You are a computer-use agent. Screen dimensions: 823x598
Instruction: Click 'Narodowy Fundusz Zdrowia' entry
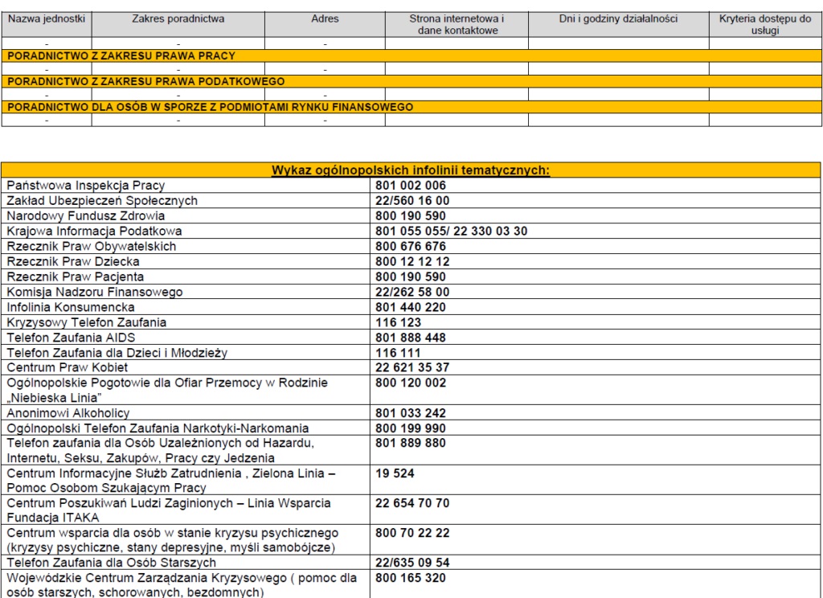(x=85, y=216)
